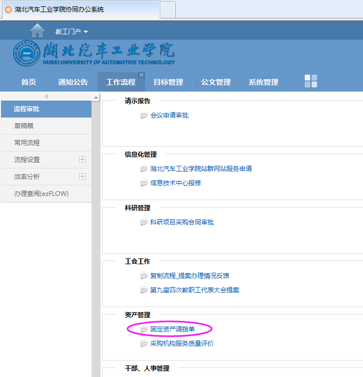Click the 科研管理 section heading
This screenshot has height=377, width=363.
point(138,208)
